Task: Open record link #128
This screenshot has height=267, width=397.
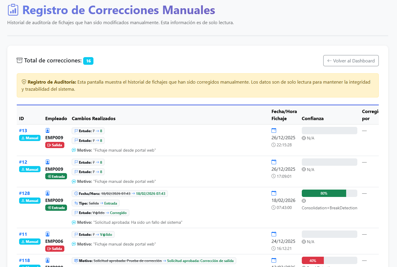Action: [x=24, y=193]
